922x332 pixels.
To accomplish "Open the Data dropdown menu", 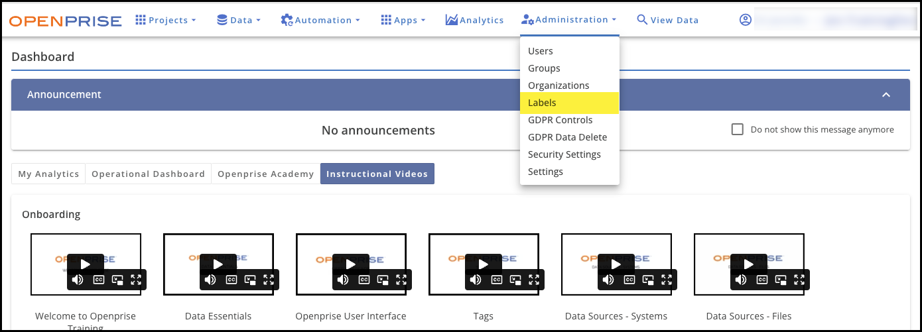I will tap(239, 20).
